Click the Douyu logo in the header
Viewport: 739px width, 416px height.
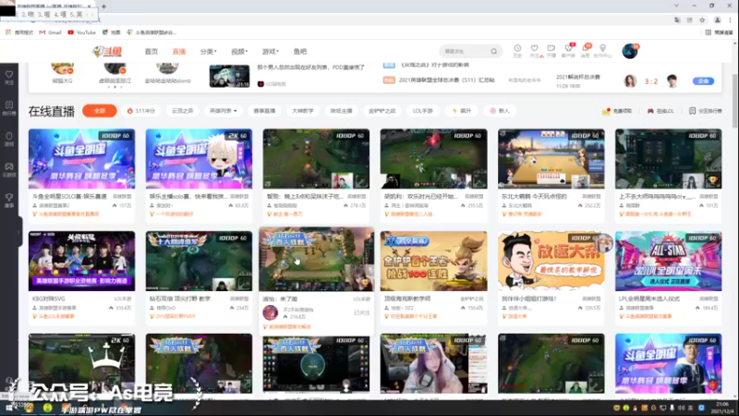(x=107, y=52)
